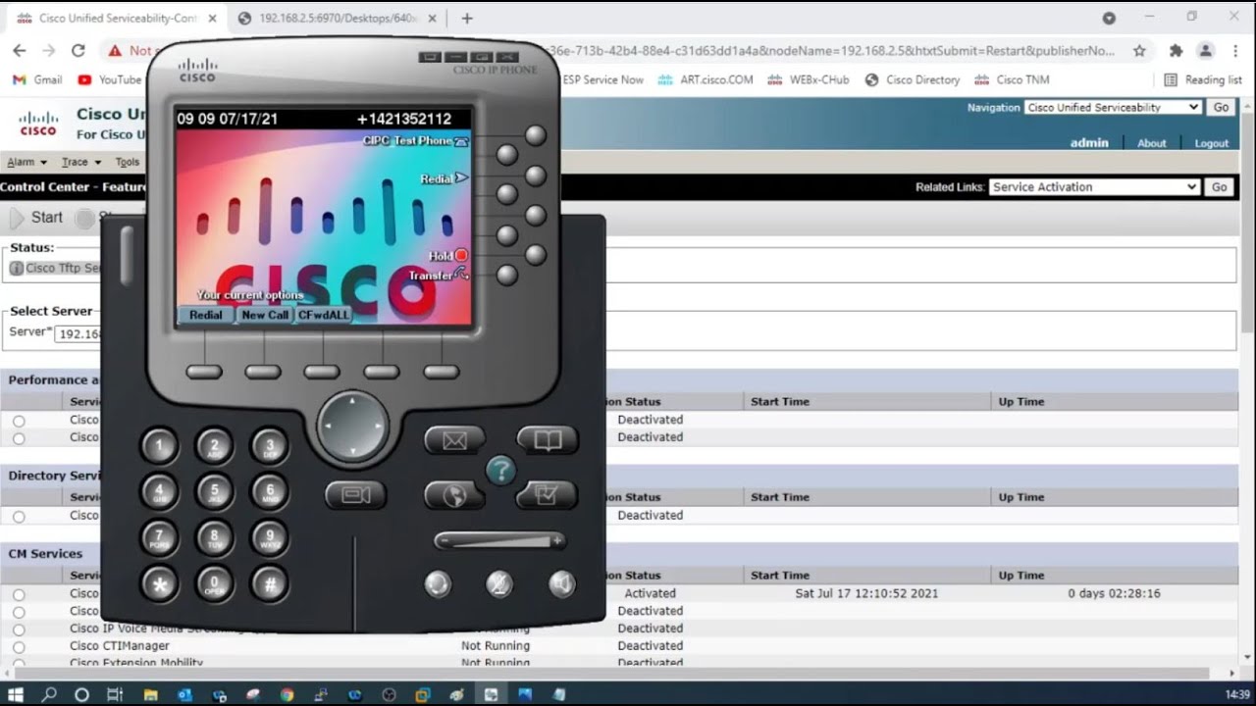
Task: Dial digit 8 on phone keypad
Action: pos(215,537)
